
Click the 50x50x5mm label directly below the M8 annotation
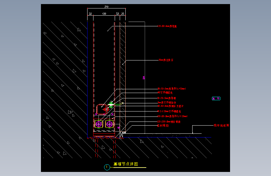(167, 98)
